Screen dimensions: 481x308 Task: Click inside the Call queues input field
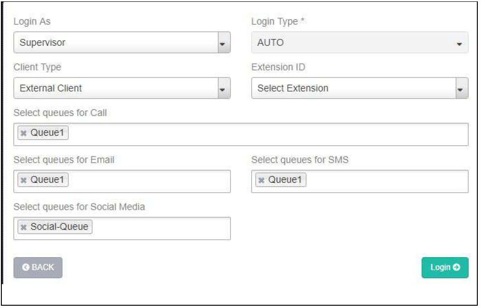[x=266, y=134]
